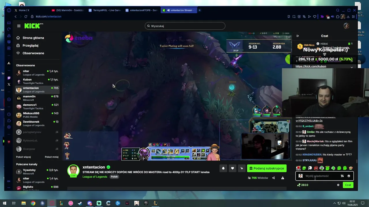Go back with browser back arrow
The width and height of the screenshot is (369, 207).
16,17
